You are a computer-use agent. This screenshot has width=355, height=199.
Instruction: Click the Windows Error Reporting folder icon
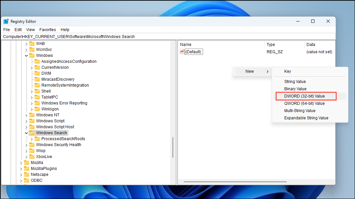click(37, 103)
